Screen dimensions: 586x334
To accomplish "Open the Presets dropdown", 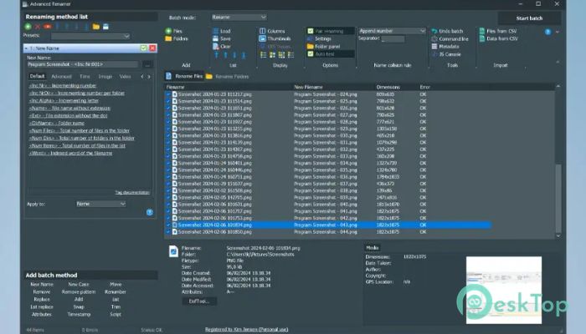I will 90,36.
